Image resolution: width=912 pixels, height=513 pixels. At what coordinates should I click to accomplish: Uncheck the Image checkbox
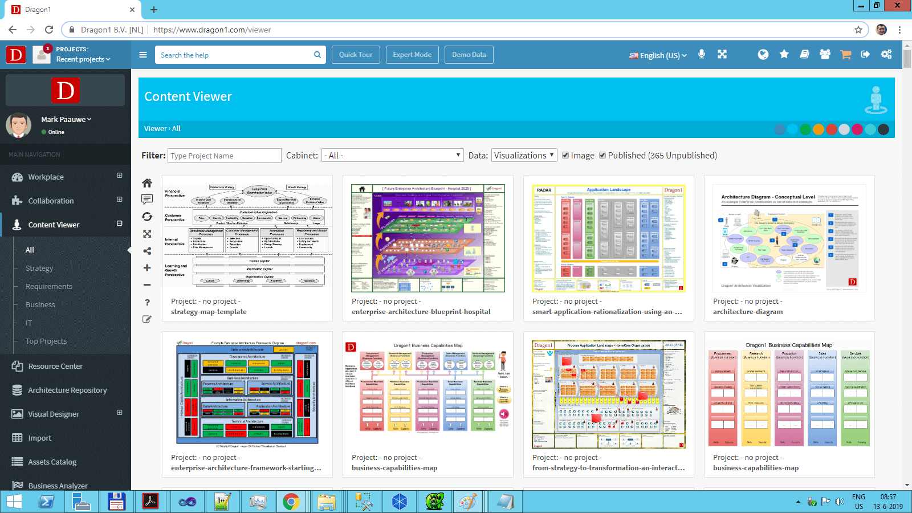tap(565, 156)
